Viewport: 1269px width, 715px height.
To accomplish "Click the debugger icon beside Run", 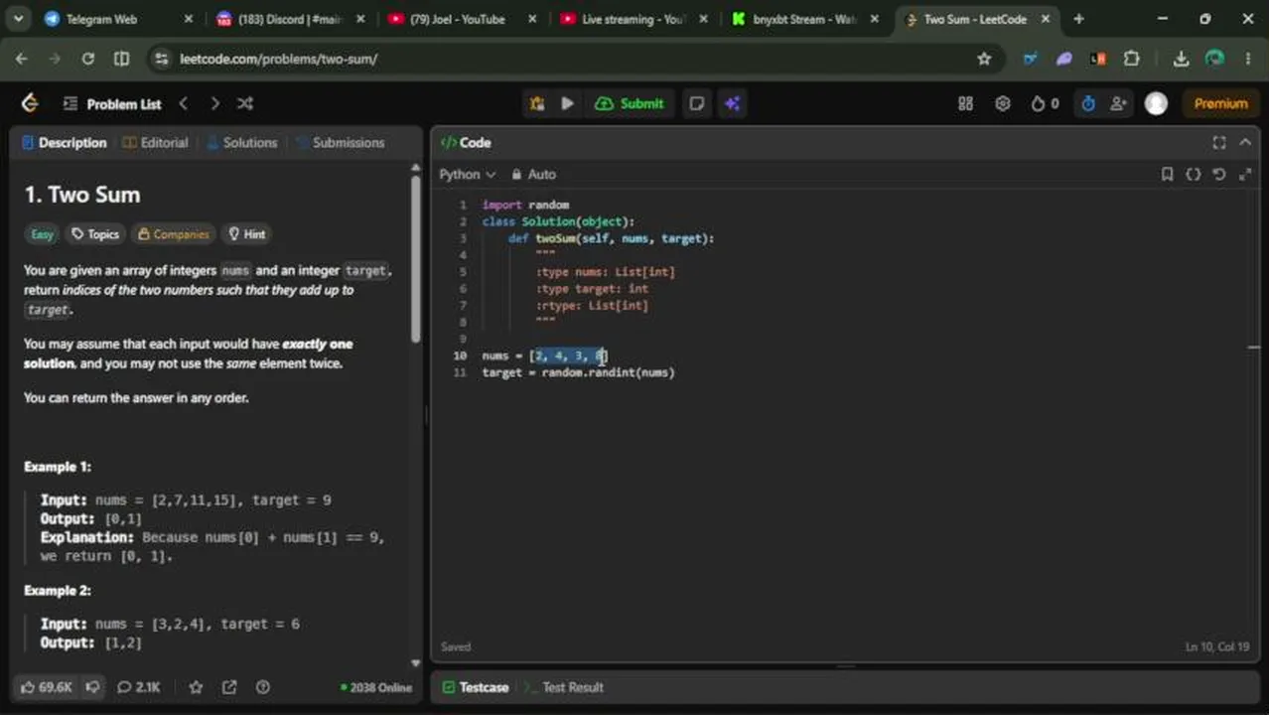I will click(537, 103).
